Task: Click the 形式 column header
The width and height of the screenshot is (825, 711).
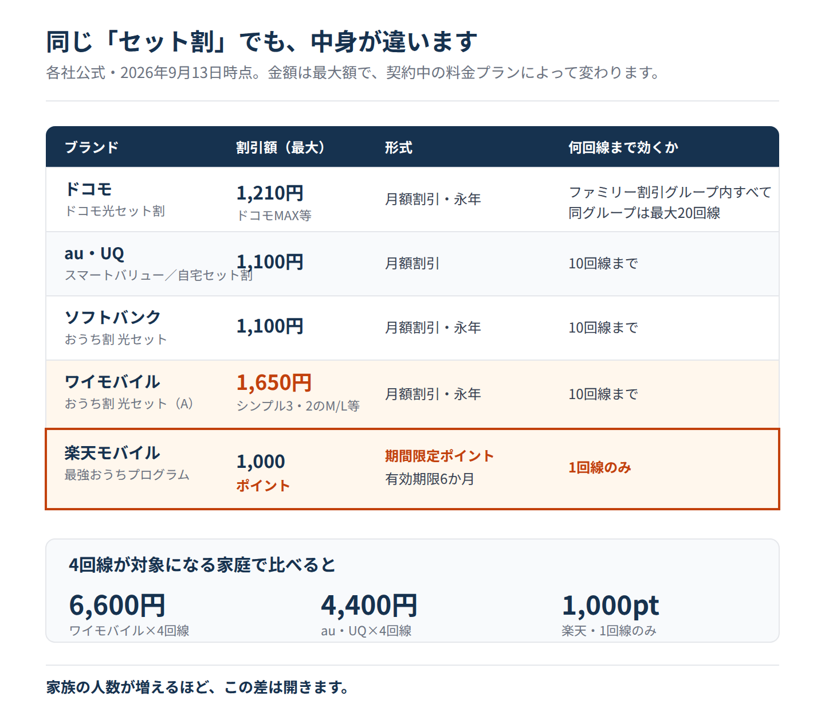Action: [399, 147]
